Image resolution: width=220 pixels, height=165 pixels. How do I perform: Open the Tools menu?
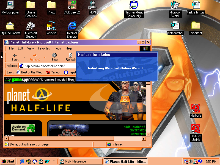58,48
